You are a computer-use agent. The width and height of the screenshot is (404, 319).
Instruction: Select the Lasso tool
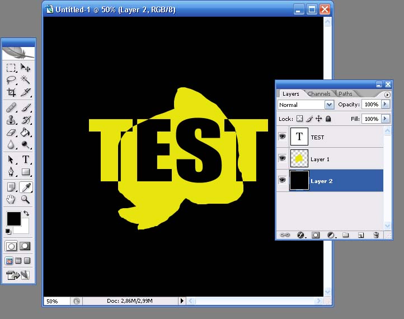pos(11,80)
